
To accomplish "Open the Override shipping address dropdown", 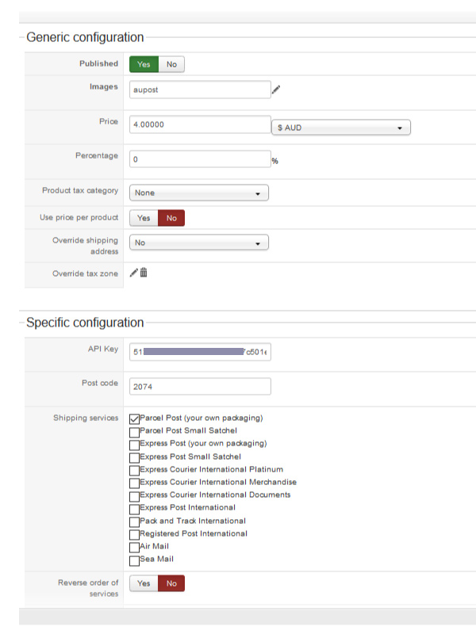I will click(198, 243).
